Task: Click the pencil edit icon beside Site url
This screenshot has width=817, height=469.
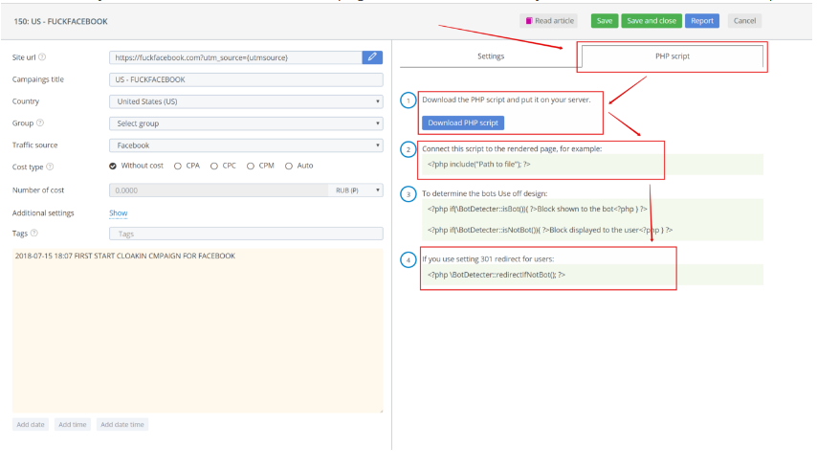Action: tap(372, 57)
